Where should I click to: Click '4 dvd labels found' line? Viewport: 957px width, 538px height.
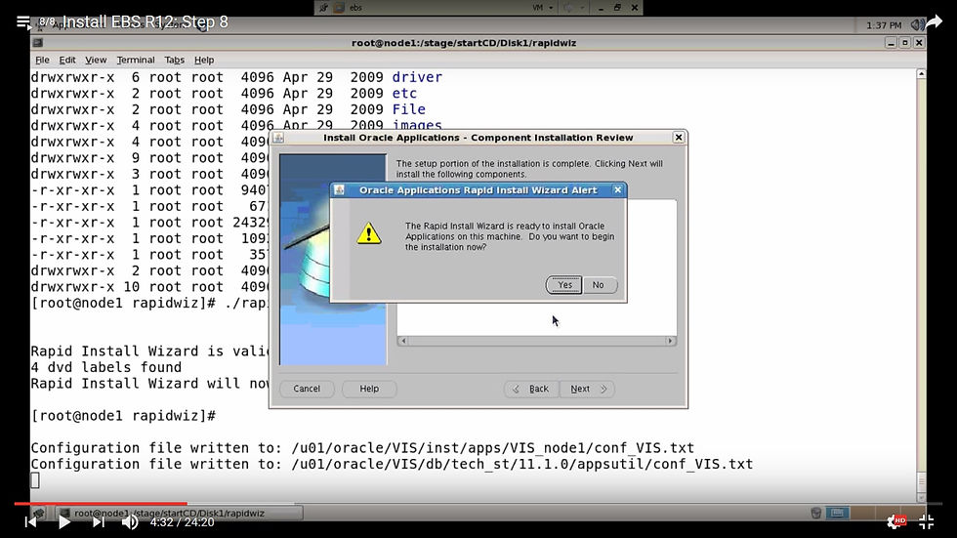tap(106, 367)
